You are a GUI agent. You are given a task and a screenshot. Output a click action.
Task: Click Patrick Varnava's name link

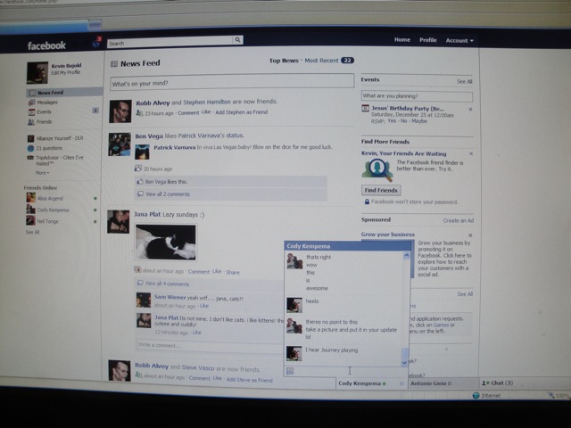175,147
